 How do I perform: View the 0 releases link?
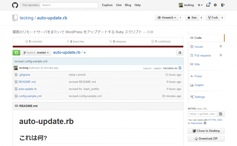(117, 42)
